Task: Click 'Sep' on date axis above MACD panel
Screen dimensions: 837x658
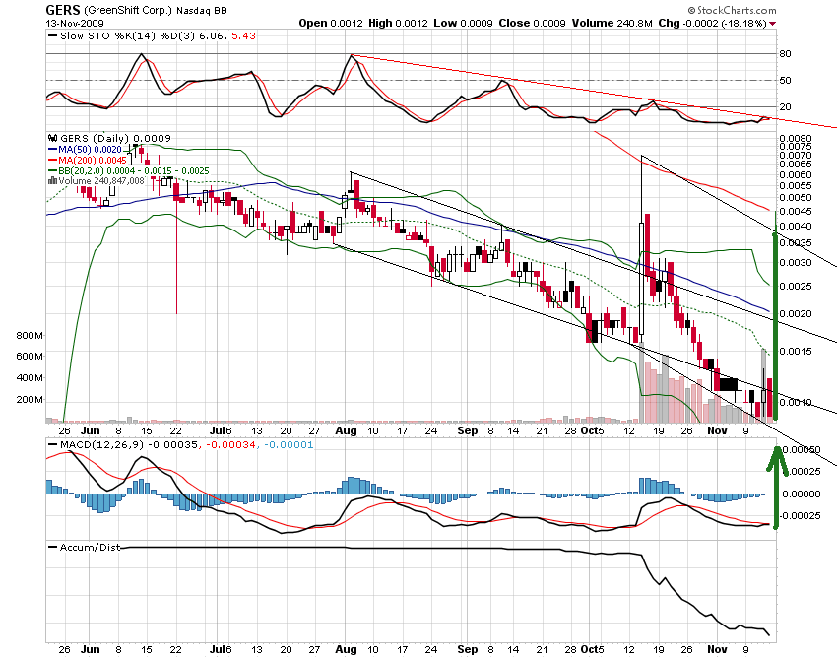Action: tap(468, 431)
